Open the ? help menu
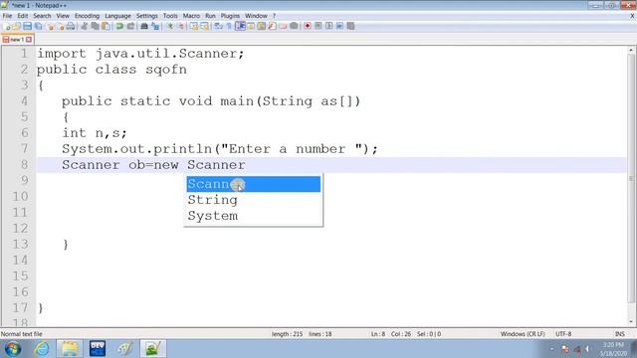Viewport: 637px width, 358px height. 275,16
